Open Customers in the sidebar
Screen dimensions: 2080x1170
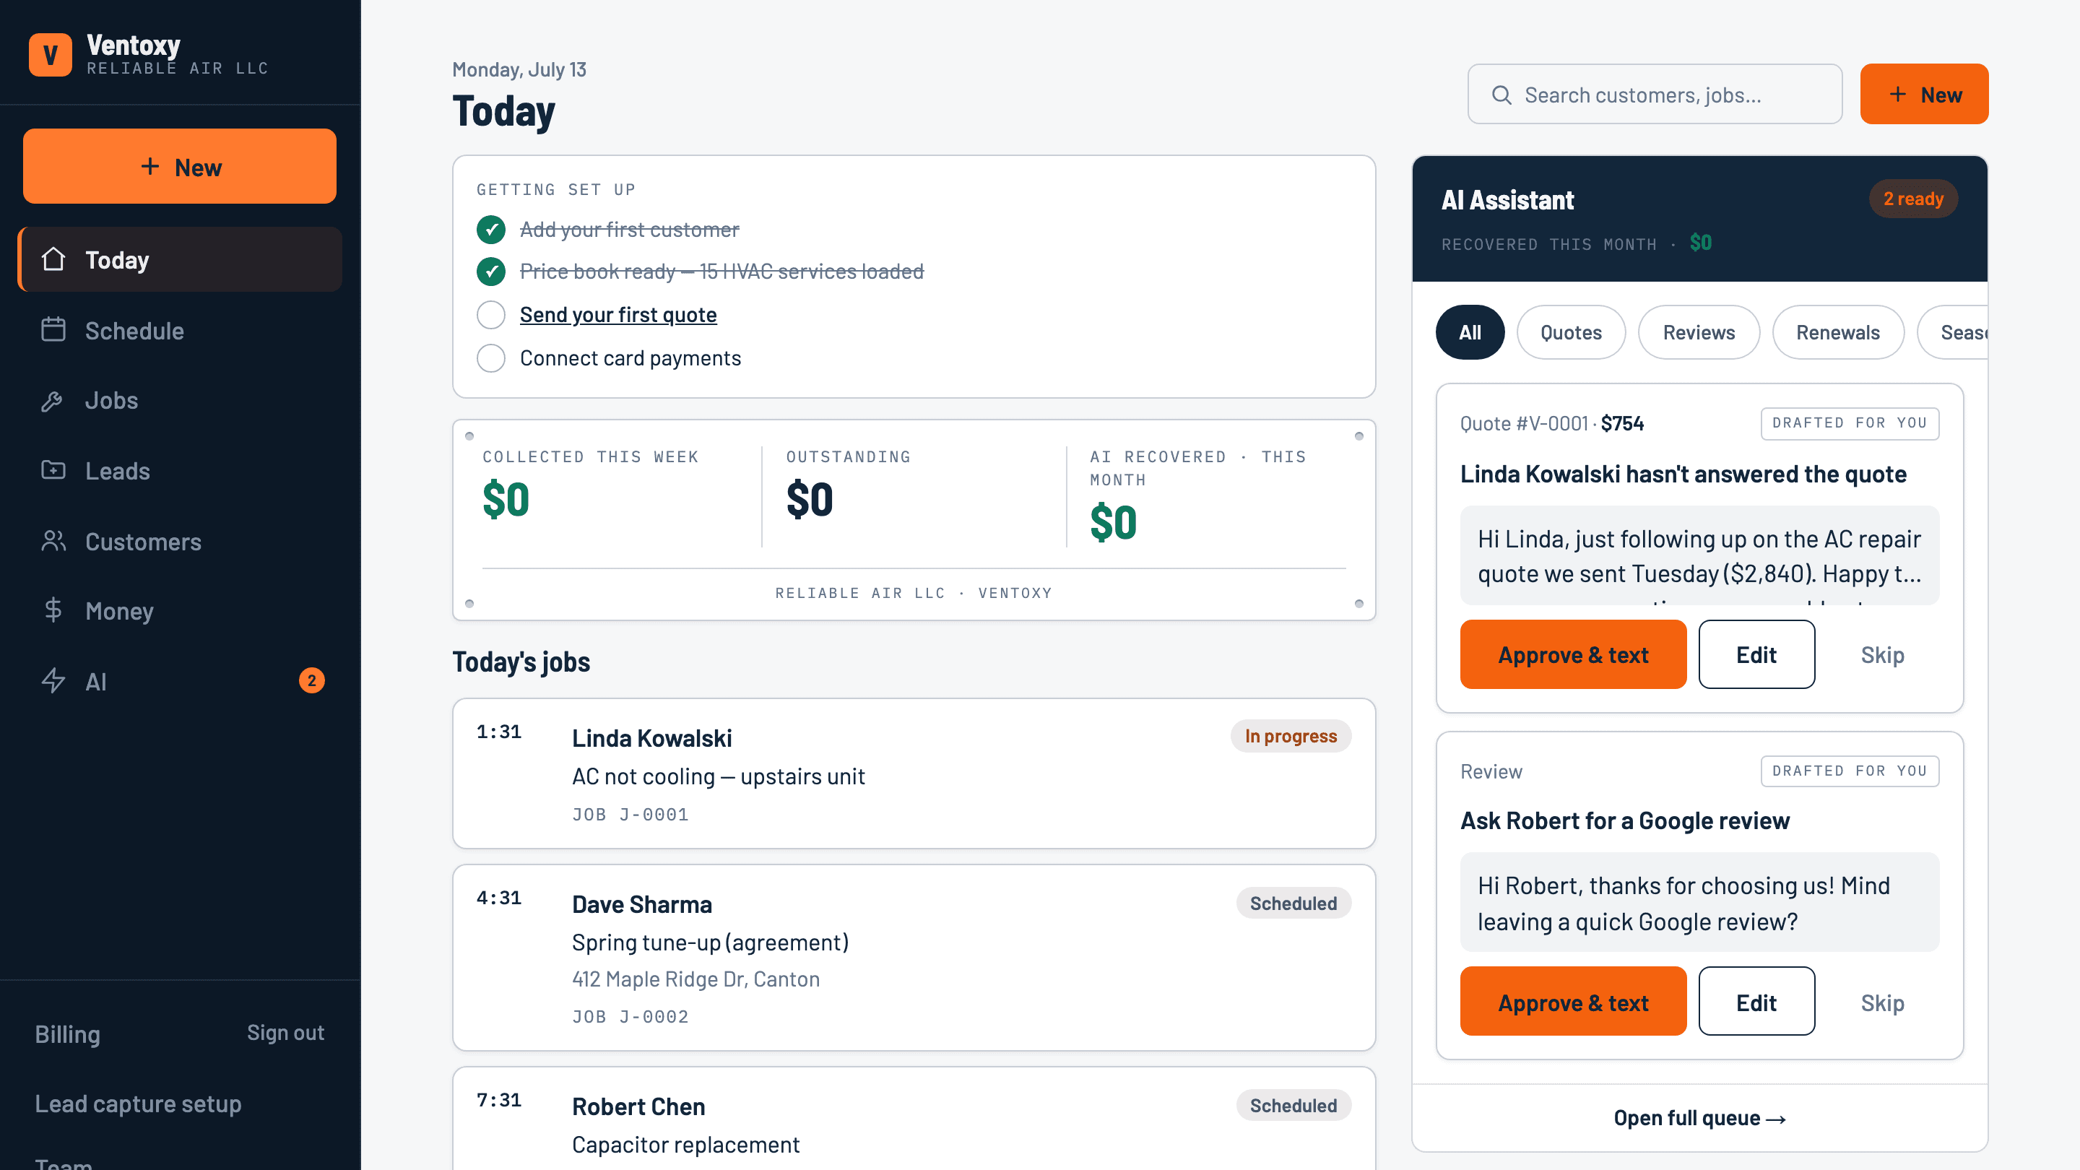[x=179, y=541]
